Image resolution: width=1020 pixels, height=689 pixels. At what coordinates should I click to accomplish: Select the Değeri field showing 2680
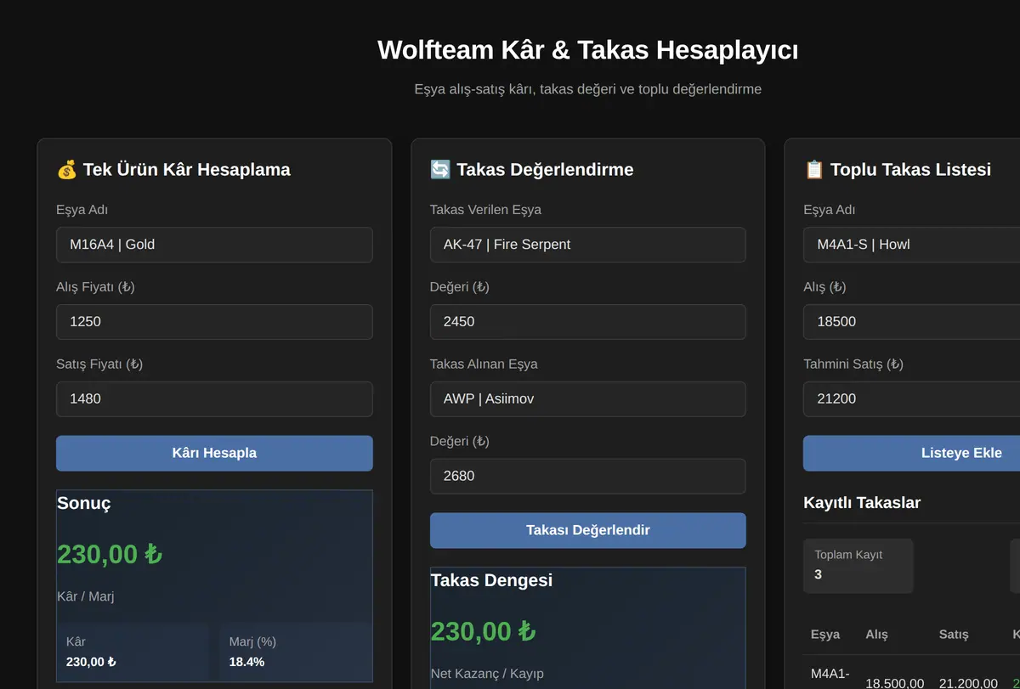tap(588, 477)
